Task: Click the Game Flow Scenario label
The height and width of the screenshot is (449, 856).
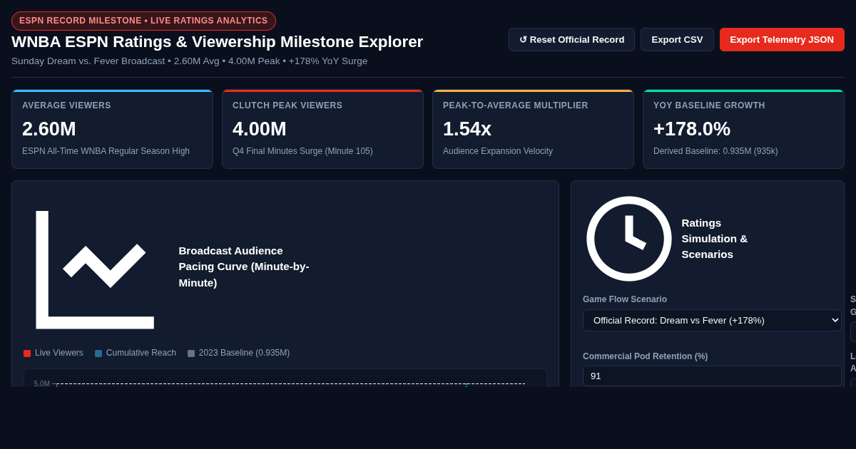Action: pos(625,299)
